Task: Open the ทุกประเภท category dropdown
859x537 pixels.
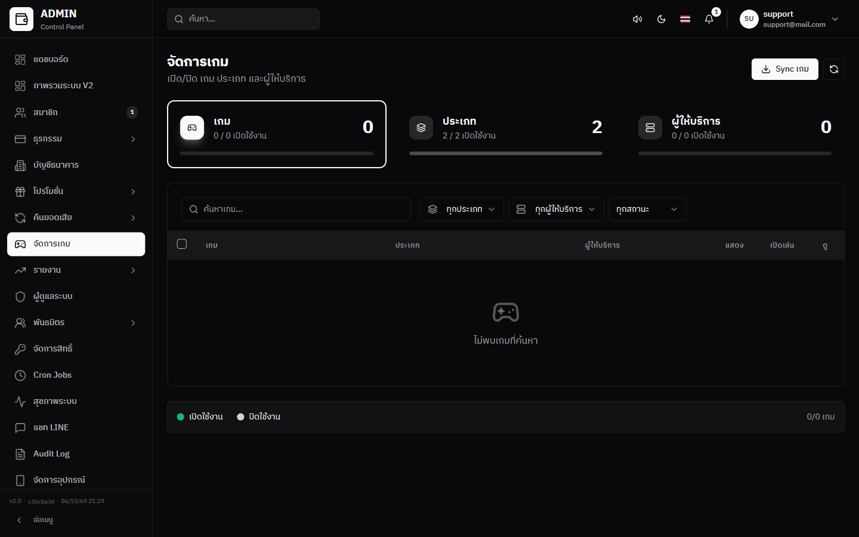Action: tap(462, 209)
